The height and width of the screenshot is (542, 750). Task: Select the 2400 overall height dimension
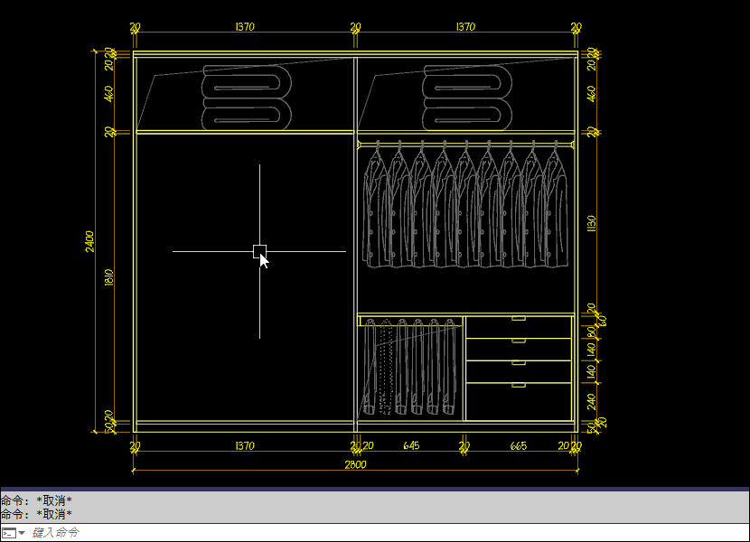pyautogui.click(x=90, y=241)
